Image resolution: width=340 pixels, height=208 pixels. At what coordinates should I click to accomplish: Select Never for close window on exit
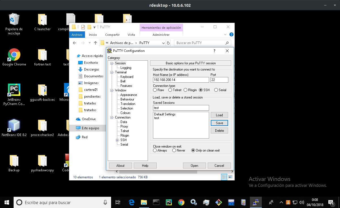pyautogui.click(x=173, y=150)
